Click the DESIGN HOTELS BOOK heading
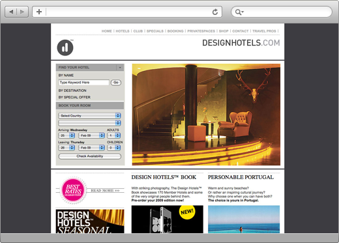The image size is (339, 243). 164,177
